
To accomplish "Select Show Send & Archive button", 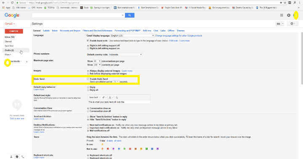I will point(88,117).
